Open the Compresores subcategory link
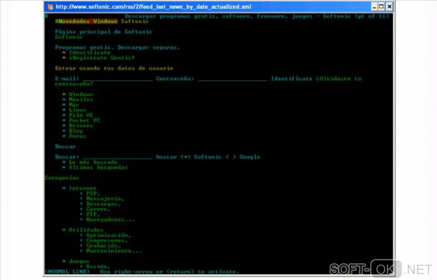This screenshot has width=437, height=280. point(105,241)
